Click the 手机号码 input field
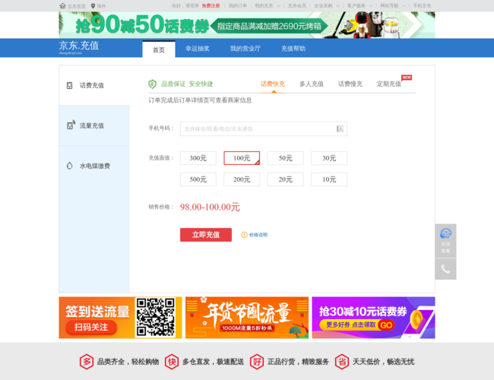The image size is (494, 380). (x=257, y=129)
